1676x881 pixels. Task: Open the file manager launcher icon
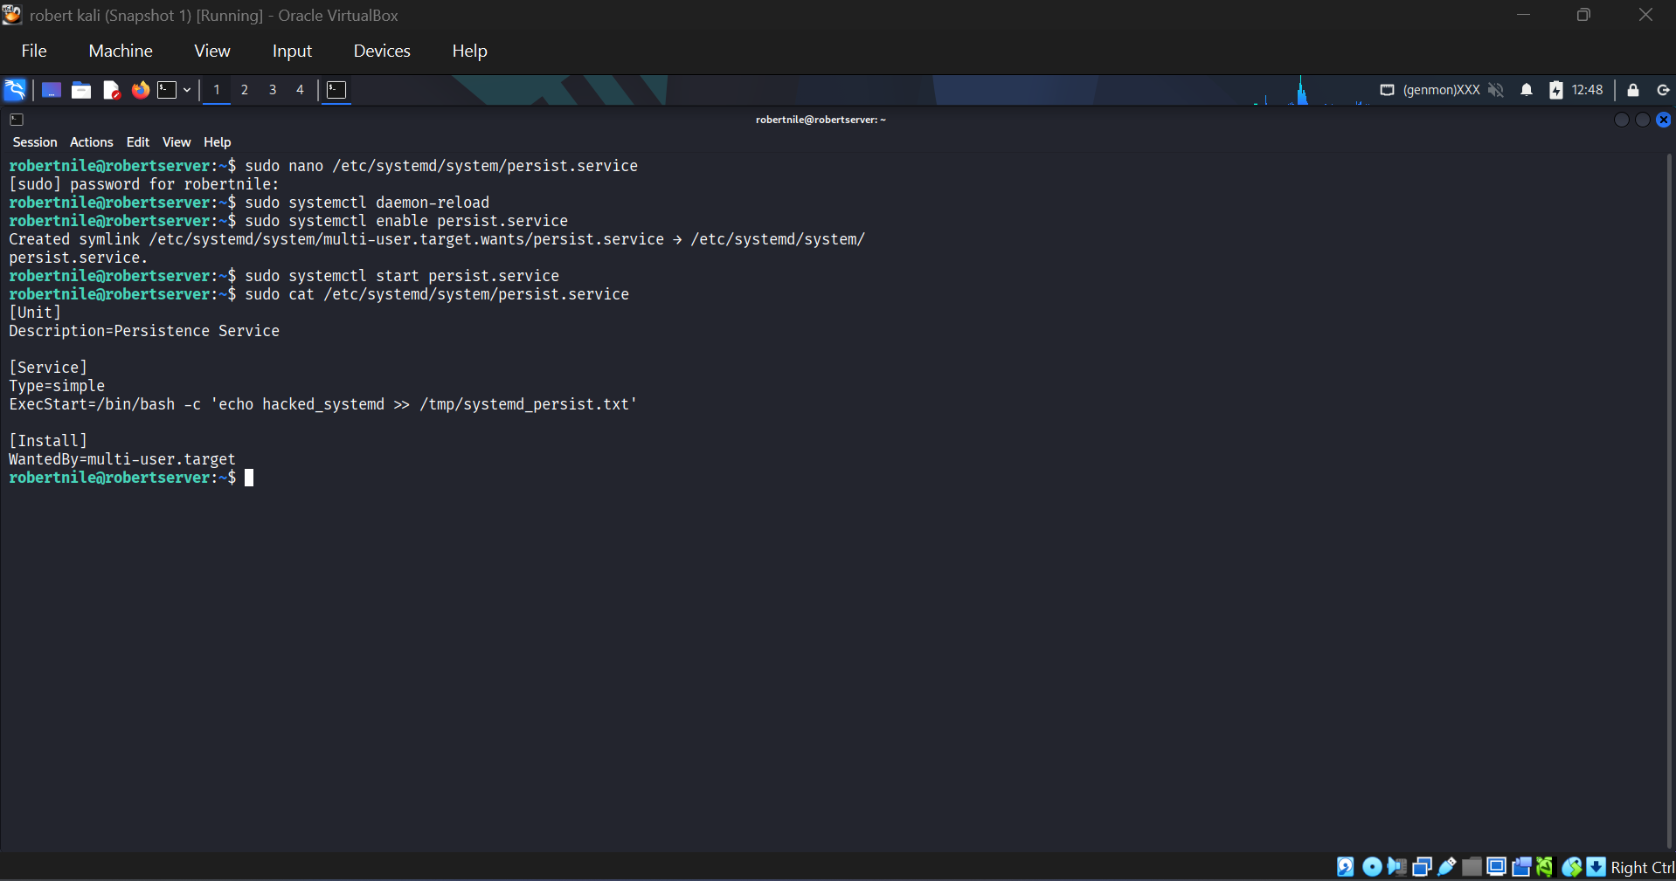[x=81, y=90]
